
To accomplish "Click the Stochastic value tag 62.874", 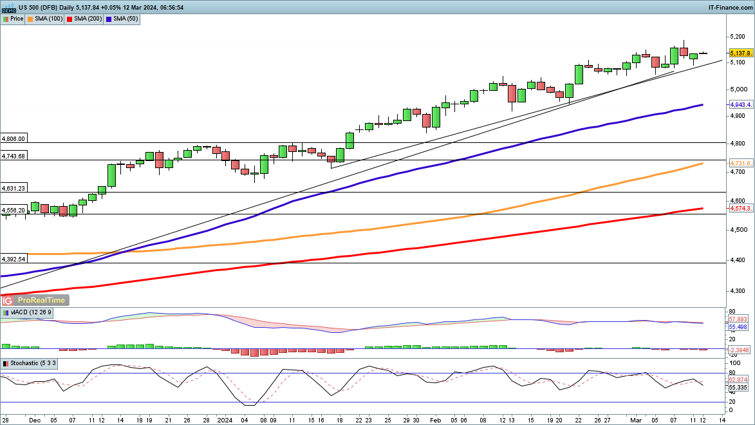I will pos(738,380).
